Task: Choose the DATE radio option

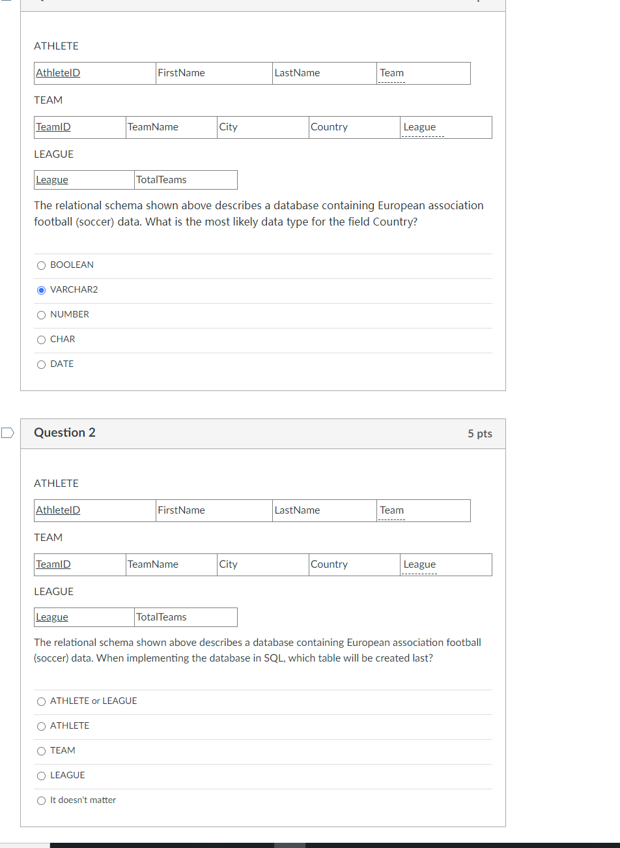Action: pyautogui.click(x=42, y=364)
